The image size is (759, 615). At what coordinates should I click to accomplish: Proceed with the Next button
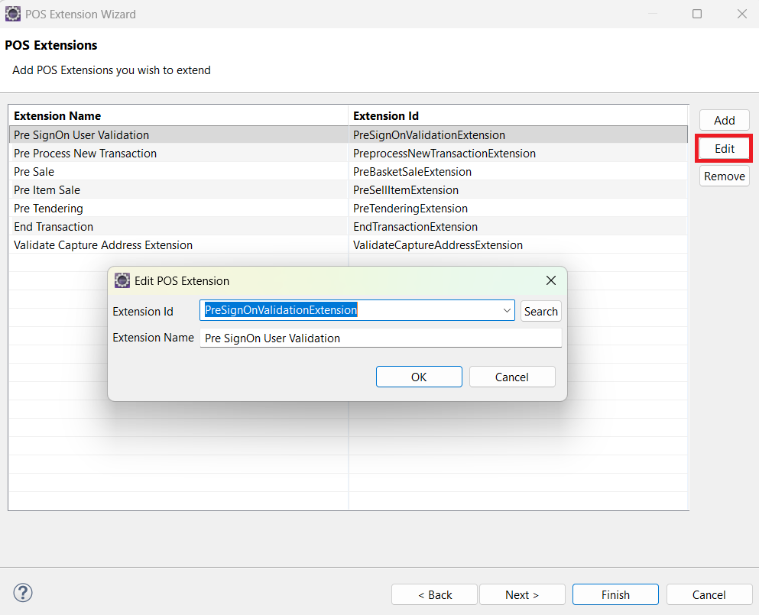coord(522,594)
